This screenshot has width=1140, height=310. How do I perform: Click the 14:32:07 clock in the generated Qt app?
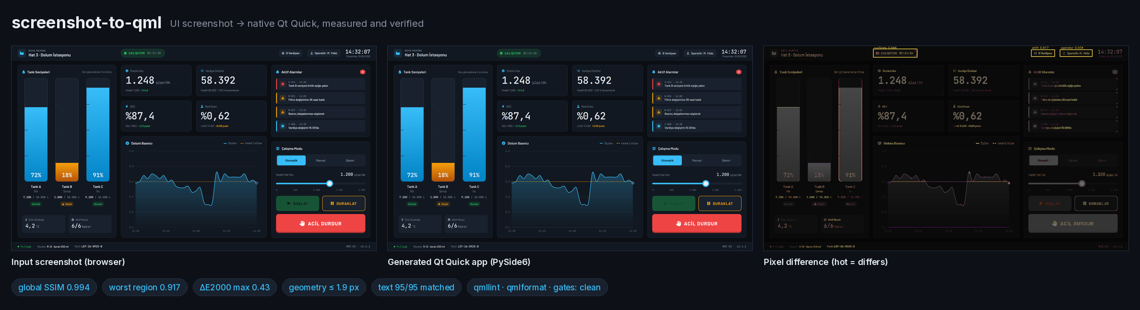pyautogui.click(x=734, y=52)
